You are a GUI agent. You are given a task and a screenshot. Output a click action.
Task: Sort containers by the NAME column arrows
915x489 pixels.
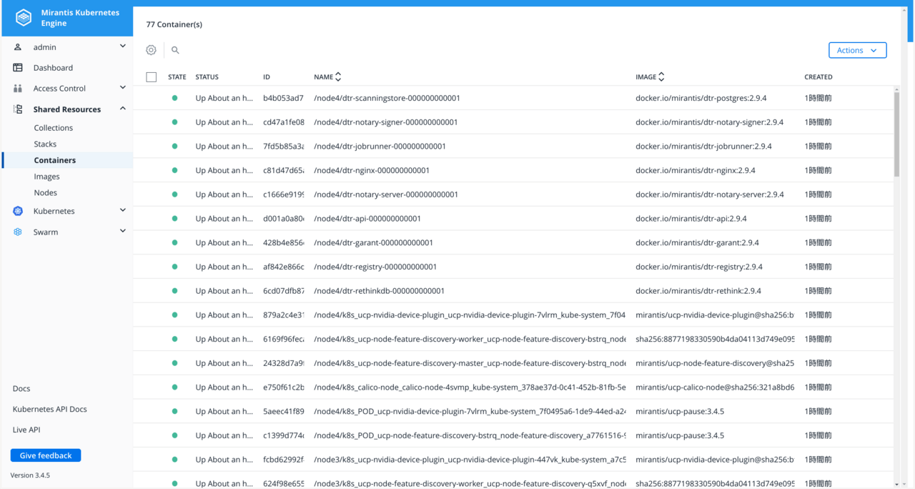(338, 76)
